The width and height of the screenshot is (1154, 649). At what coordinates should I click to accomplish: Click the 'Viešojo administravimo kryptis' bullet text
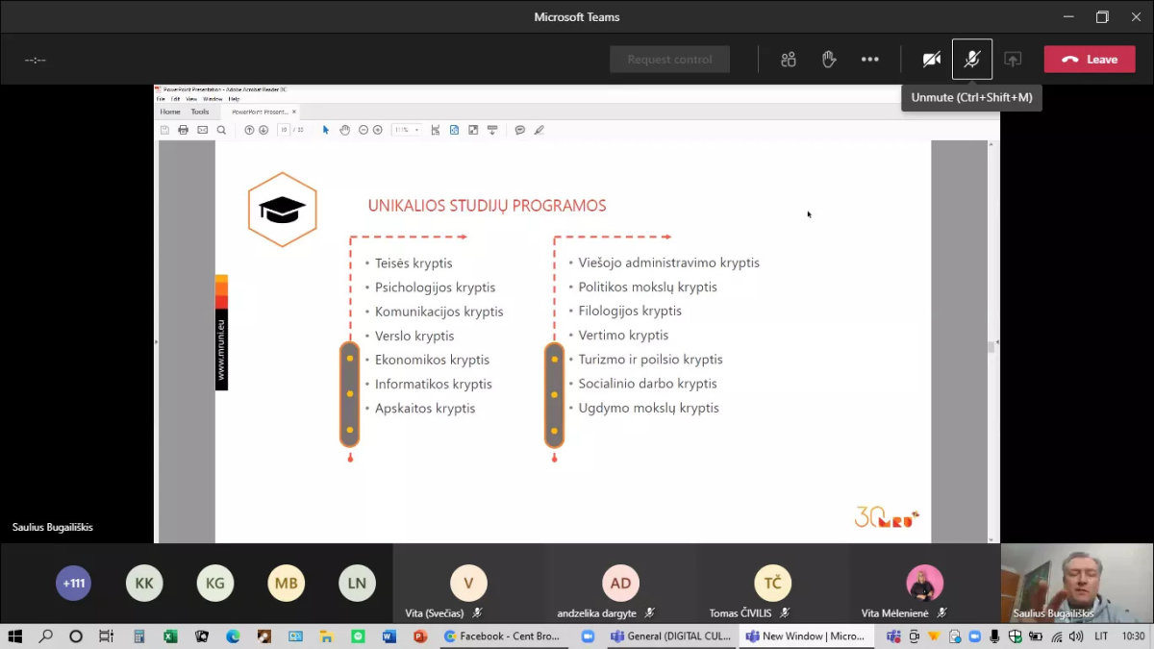[x=669, y=262]
